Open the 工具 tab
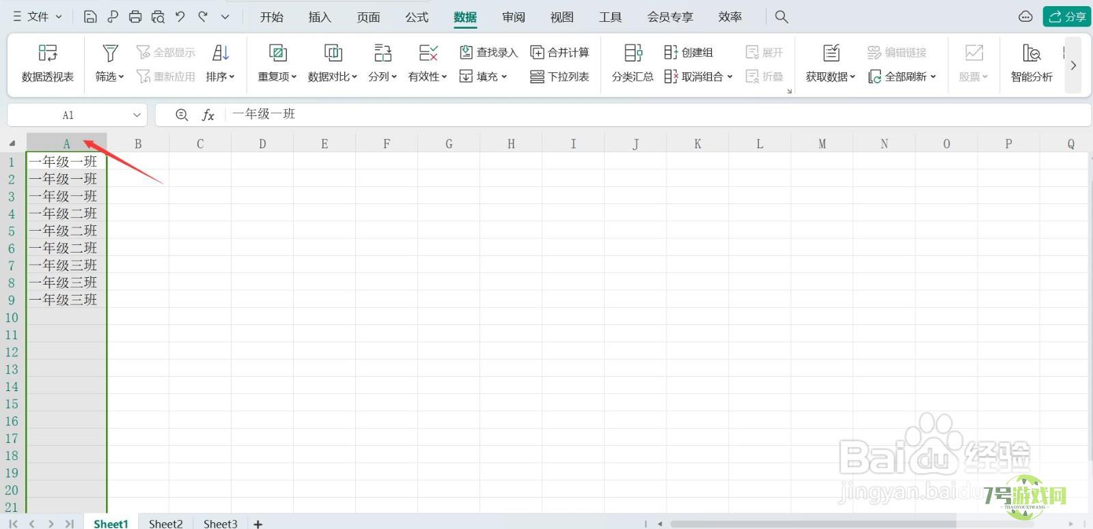Viewport: 1093px width, 529px height. [x=611, y=17]
